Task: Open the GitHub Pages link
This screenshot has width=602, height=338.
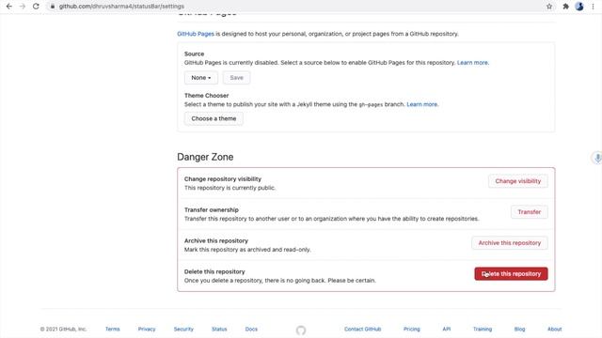Action: pos(196,34)
